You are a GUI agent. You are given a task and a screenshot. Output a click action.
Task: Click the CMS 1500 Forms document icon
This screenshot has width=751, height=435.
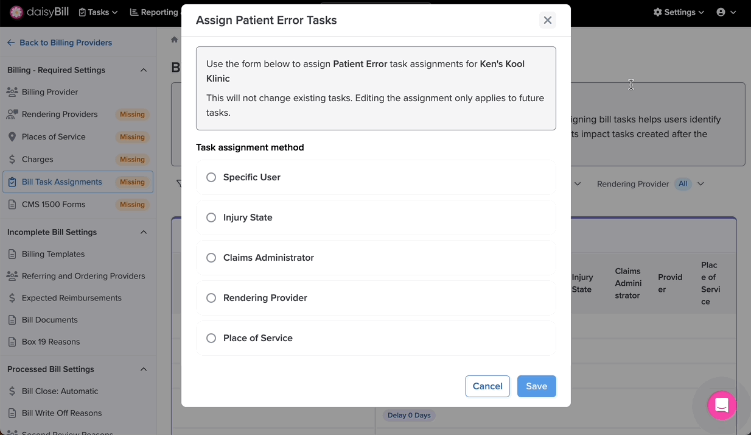(12, 205)
